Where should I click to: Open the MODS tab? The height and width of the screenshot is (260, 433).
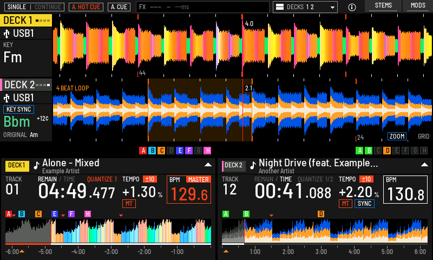(x=418, y=6)
